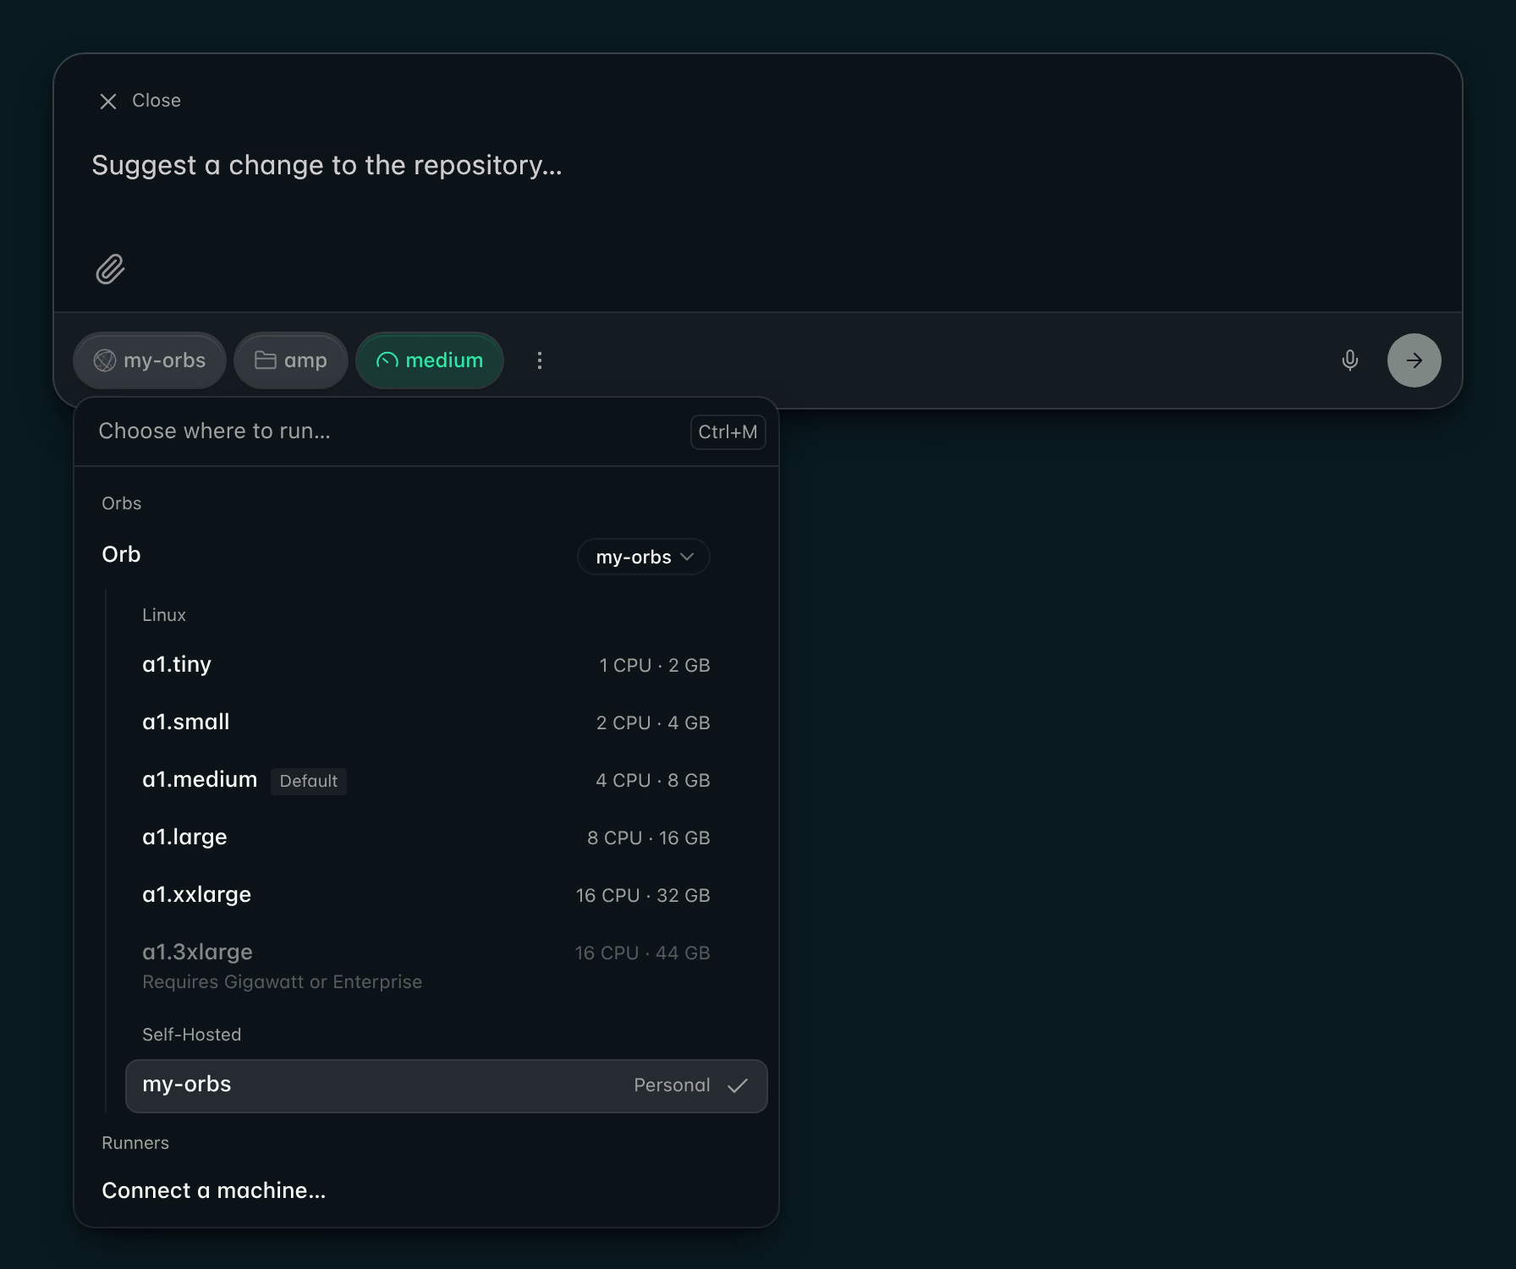
Task: Click the 'Runners' section heading
Action: 135,1143
